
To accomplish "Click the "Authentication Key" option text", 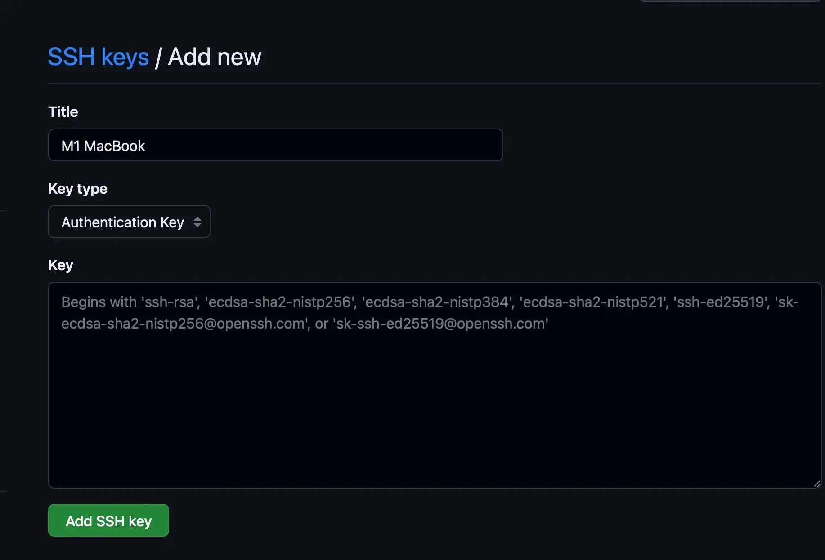I will pyautogui.click(x=122, y=222).
